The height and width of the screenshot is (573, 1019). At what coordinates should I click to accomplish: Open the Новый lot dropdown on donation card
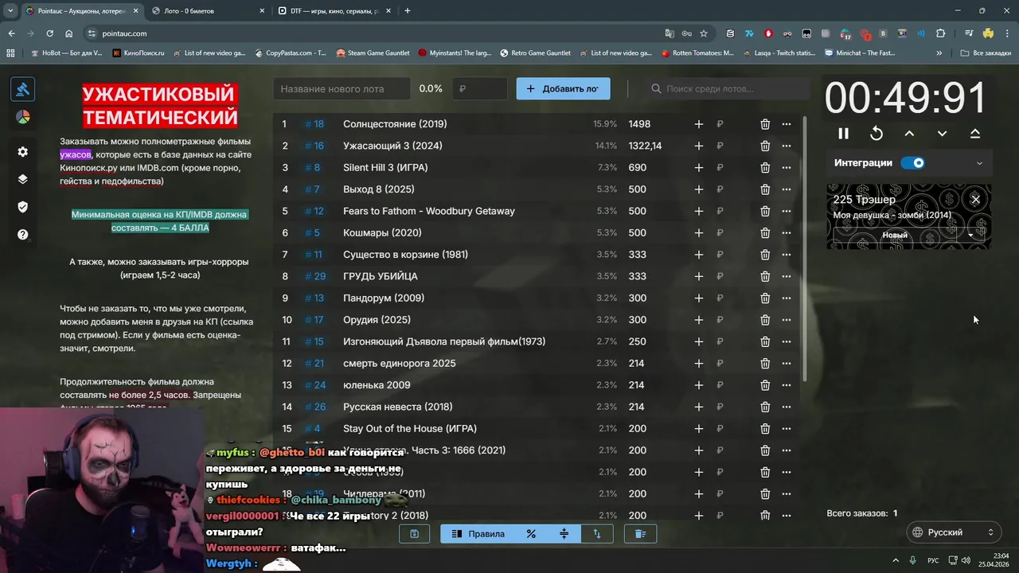970,236
